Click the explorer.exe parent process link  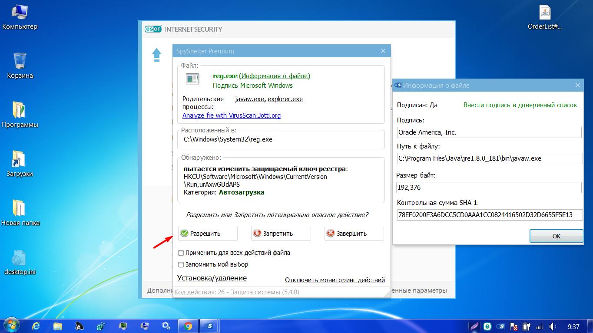tap(285, 99)
